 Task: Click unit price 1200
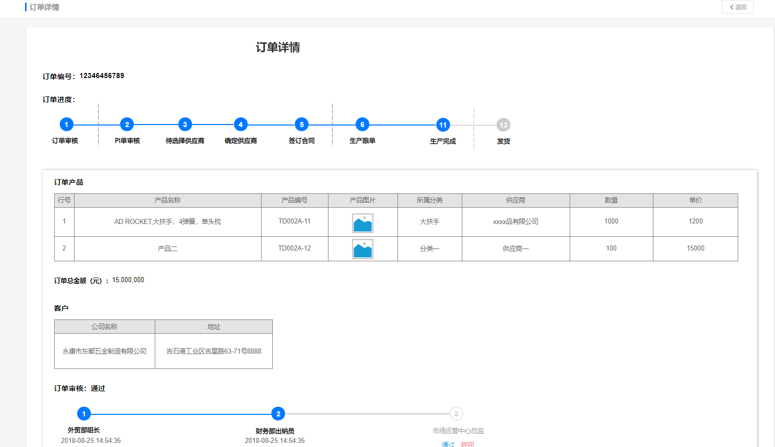[696, 221]
